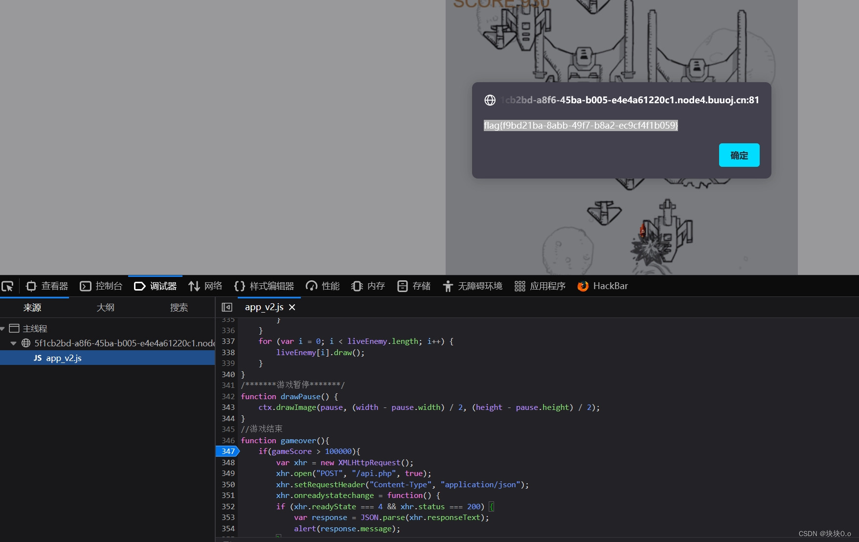Open the 网络 (Network) tab
Image resolution: width=859 pixels, height=542 pixels.
[205, 286]
